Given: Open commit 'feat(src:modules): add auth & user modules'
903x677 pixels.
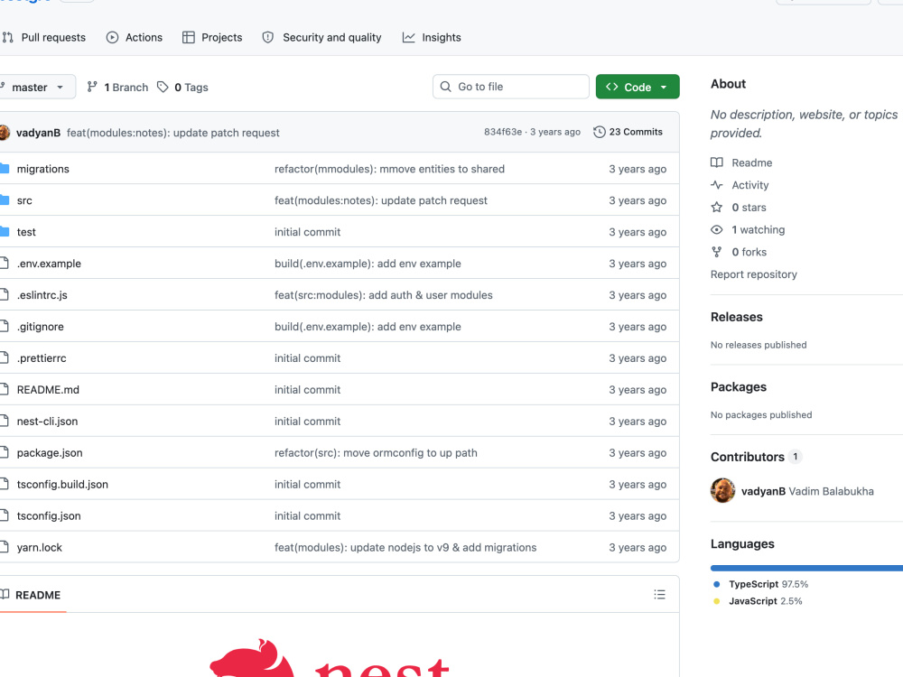Looking at the screenshot, I should (384, 295).
